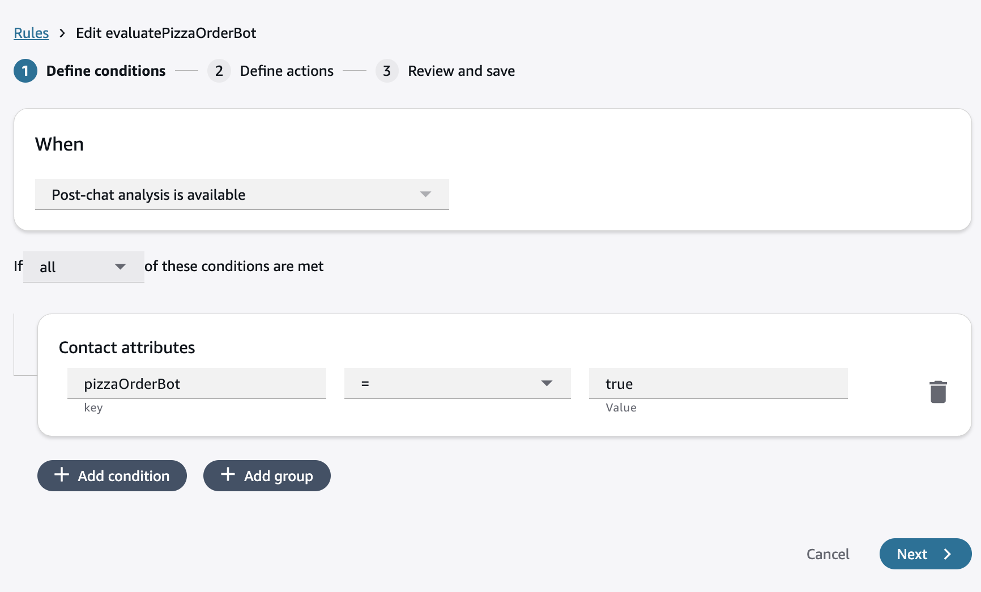Screen dimensions: 981x592
Task: Open the '=' operator dropdown
Action: click(x=457, y=384)
